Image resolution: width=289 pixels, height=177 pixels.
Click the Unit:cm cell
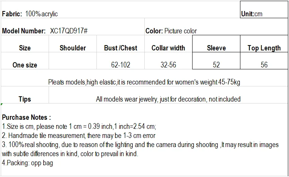(x=264, y=9)
